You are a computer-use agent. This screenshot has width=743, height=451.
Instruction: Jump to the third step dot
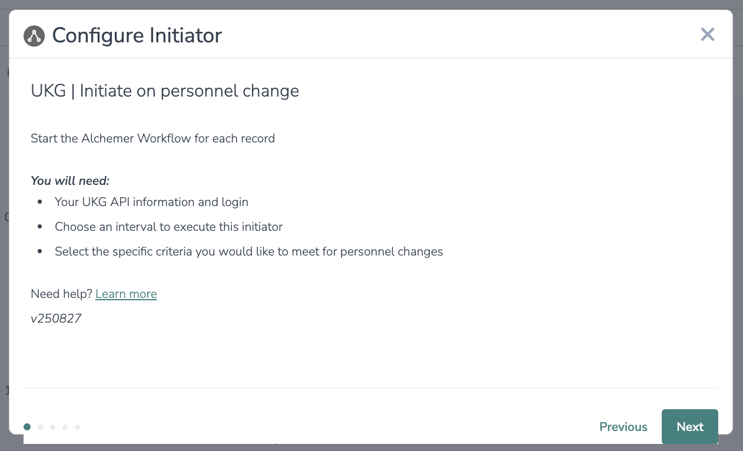pos(52,427)
